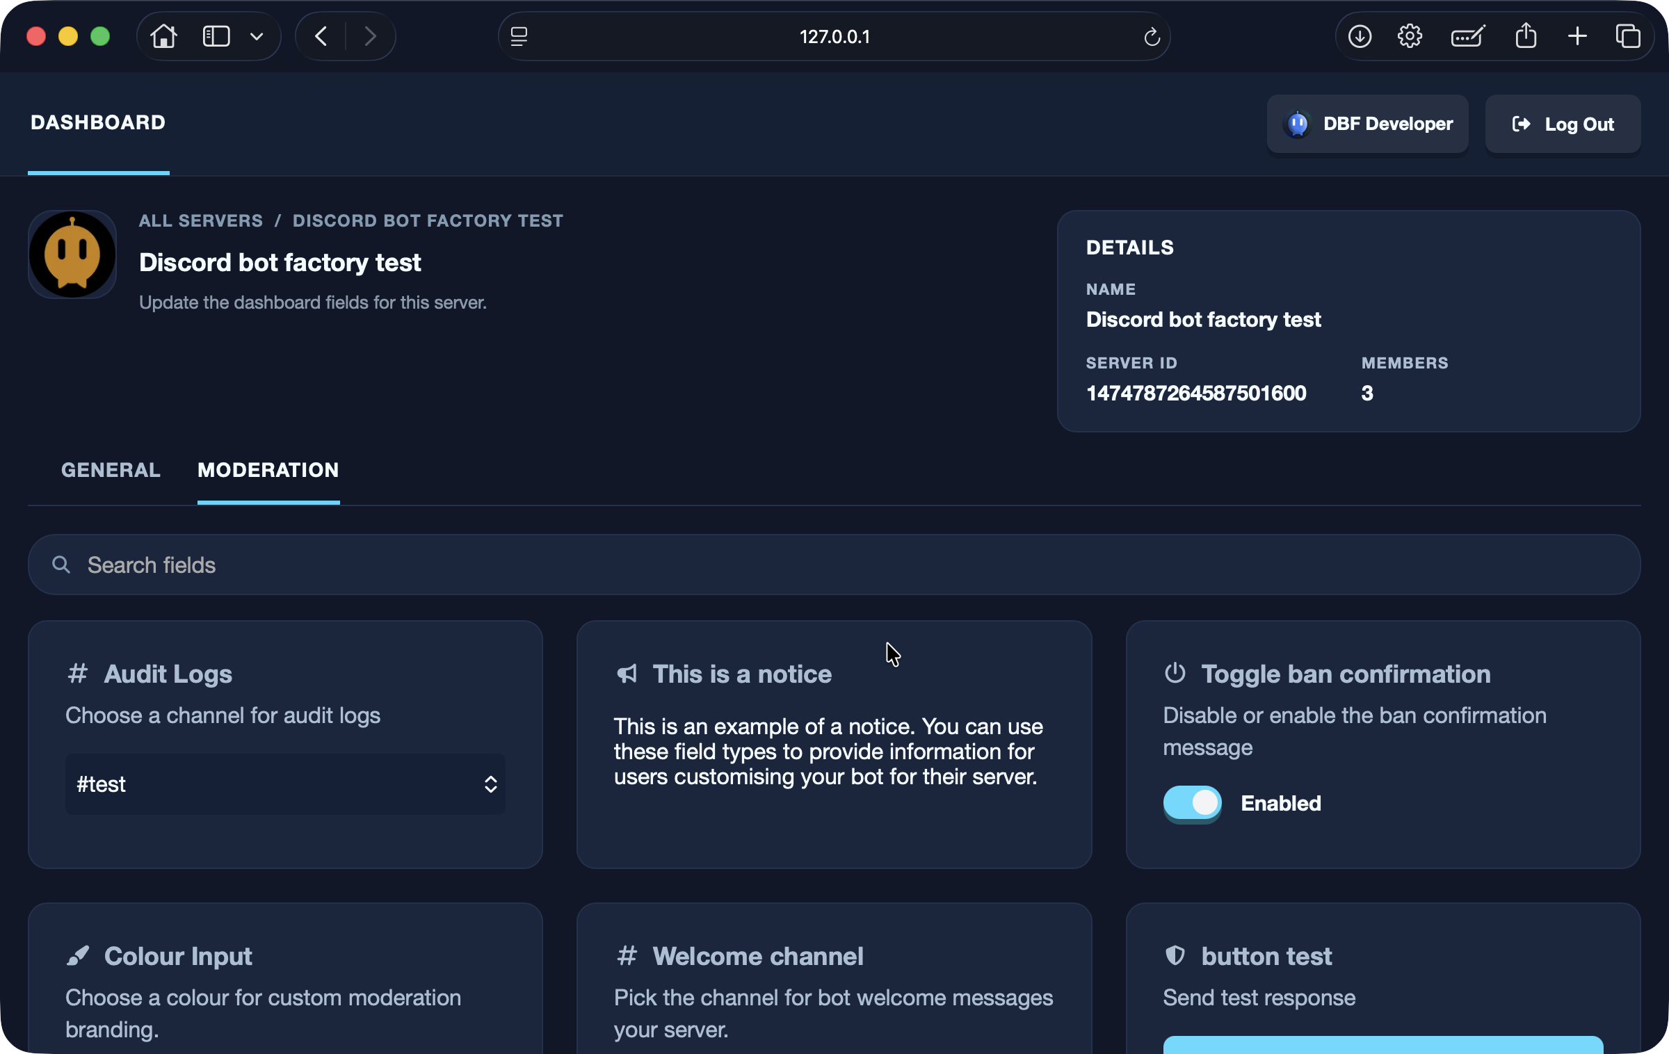Open the browser settings gear icon
Screen dimensions: 1669x1054
(x=1410, y=36)
